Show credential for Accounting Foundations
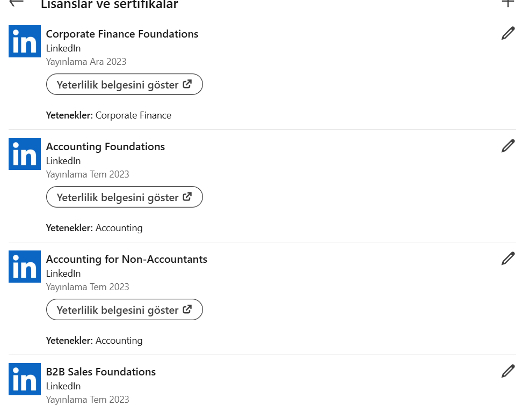Viewport: 529px width, 406px height. (x=124, y=197)
